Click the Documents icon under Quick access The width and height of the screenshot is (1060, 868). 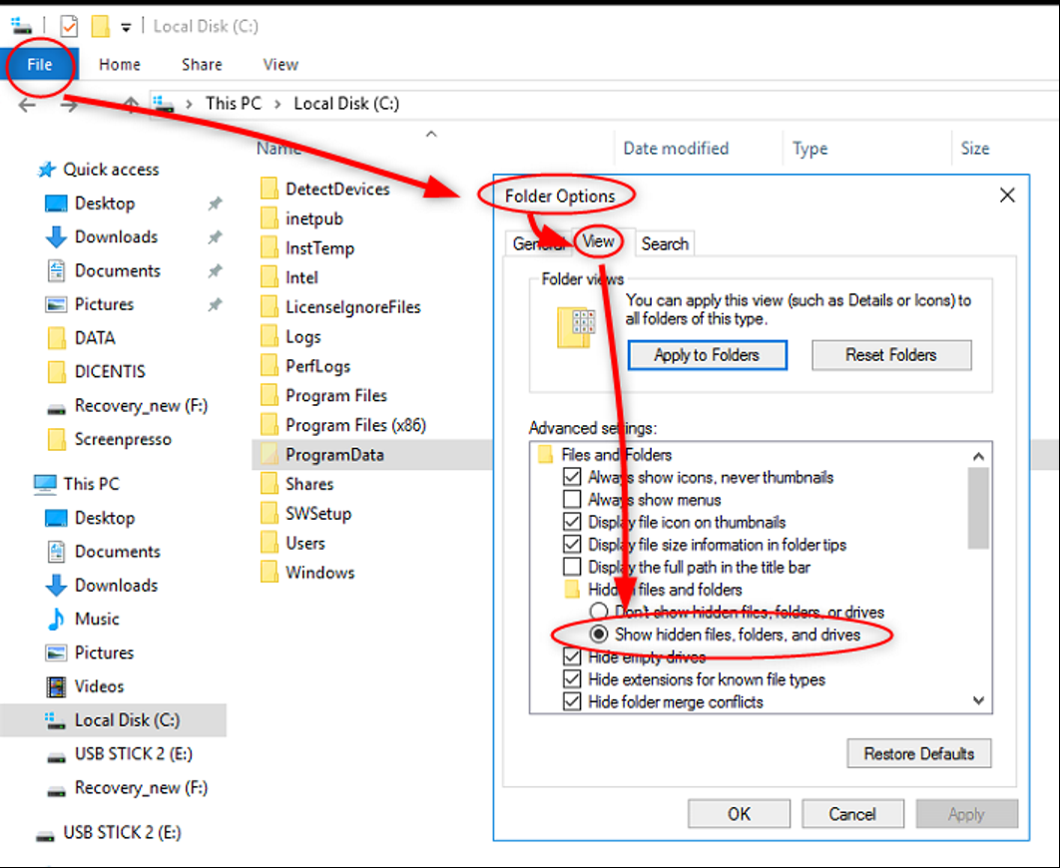56,270
